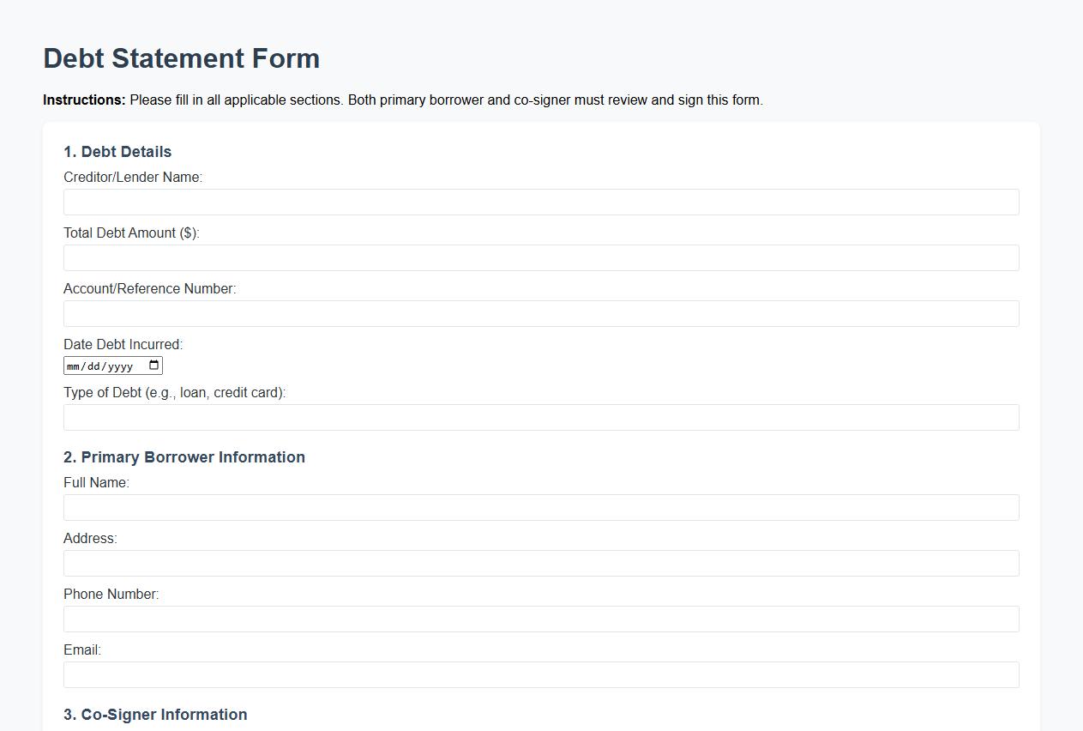This screenshot has height=731, width=1083.
Task: Click the Type of Debt input field
Action: click(540, 417)
